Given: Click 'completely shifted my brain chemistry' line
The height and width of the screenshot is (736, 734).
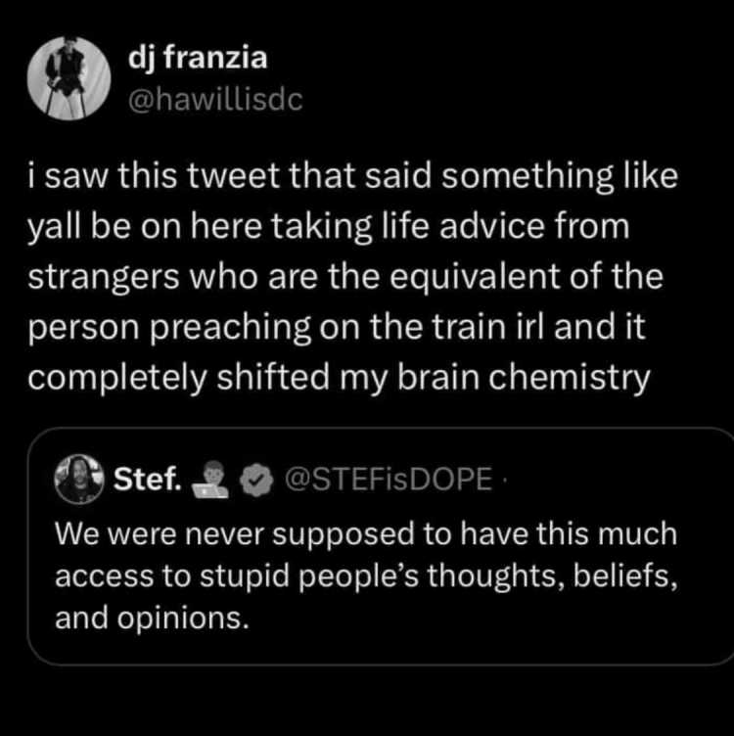Looking at the screenshot, I should pos(339,378).
